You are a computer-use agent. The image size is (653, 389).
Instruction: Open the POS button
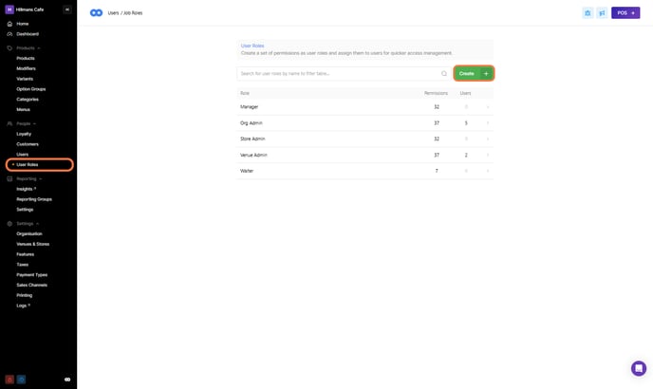[x=625, y=13]
